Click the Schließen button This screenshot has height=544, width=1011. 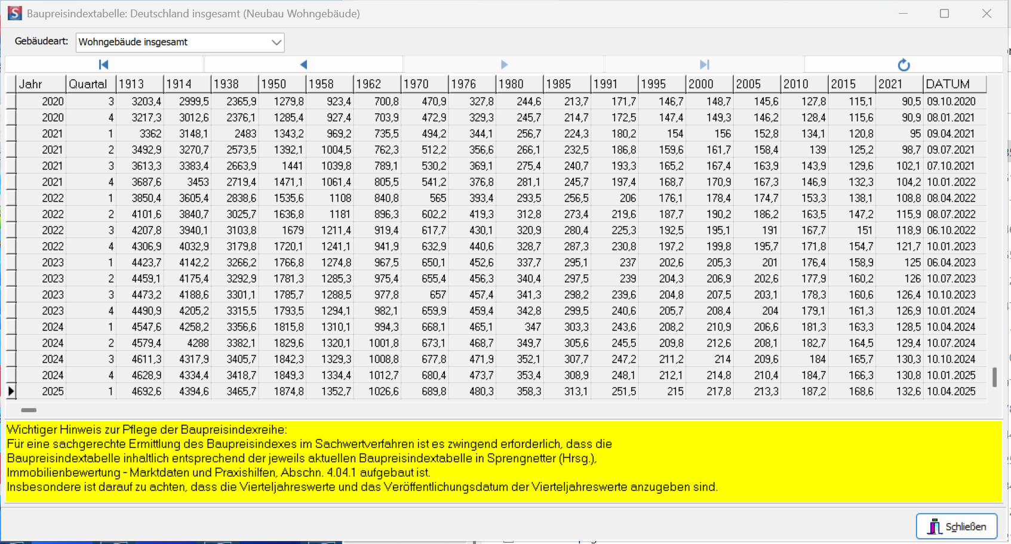[x=957, y=526]
